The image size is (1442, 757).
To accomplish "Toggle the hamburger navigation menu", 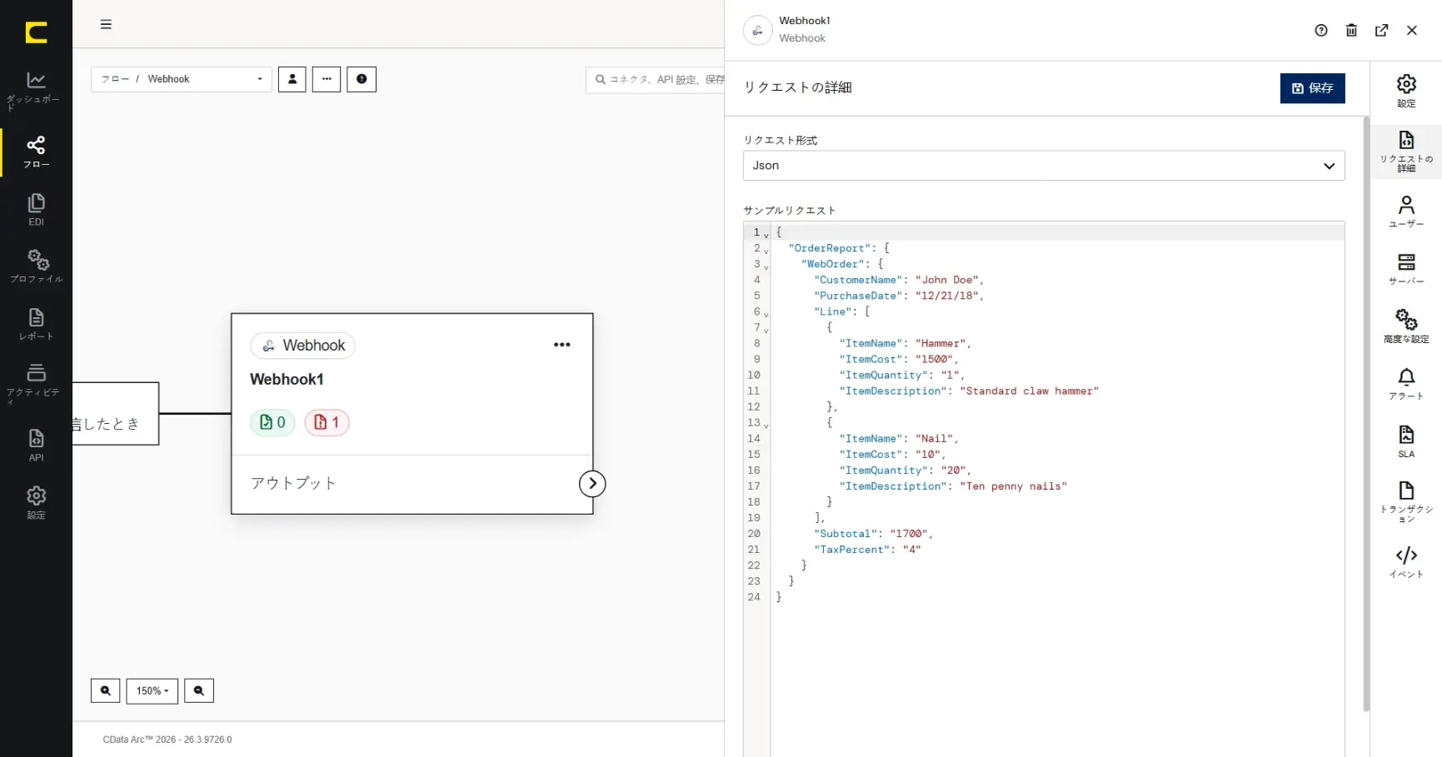I will 106,24.
